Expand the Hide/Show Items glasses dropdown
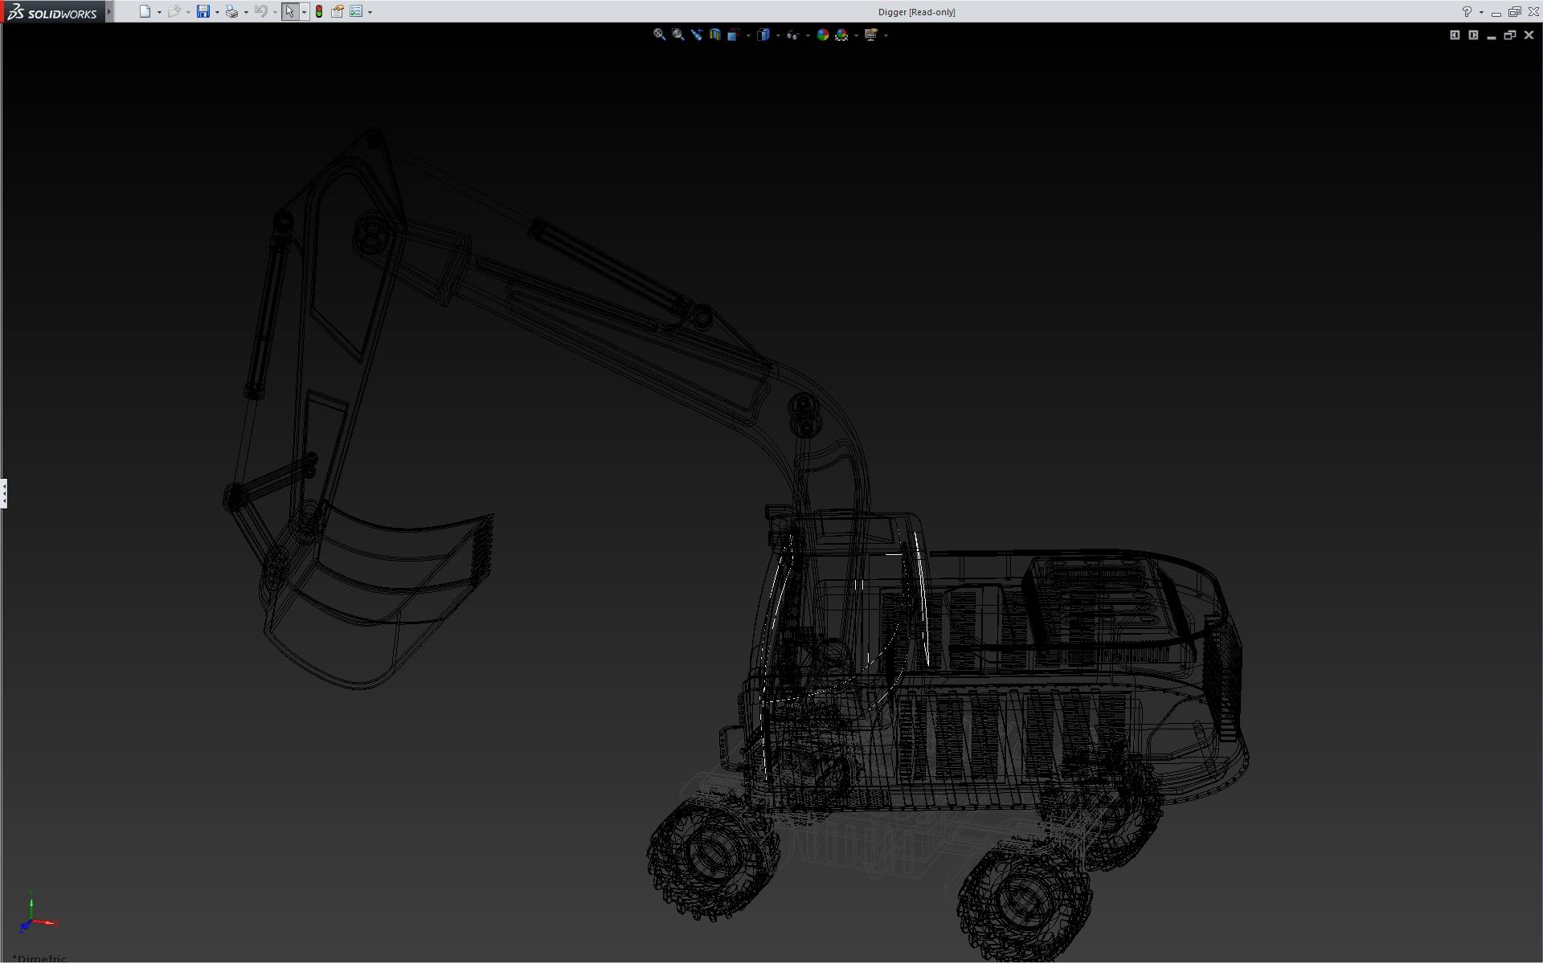The image size is (1543, 964). click(x=808, y=35)
